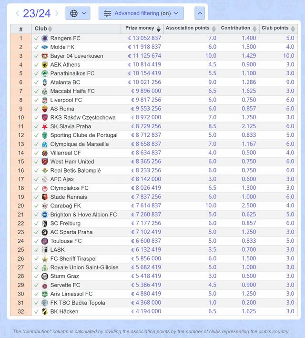Toggle the checkmark for Toulouse FC

coord(36,241)
